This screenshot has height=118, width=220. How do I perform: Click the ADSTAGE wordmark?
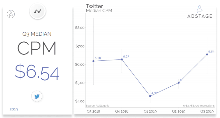tap(200, 16)
